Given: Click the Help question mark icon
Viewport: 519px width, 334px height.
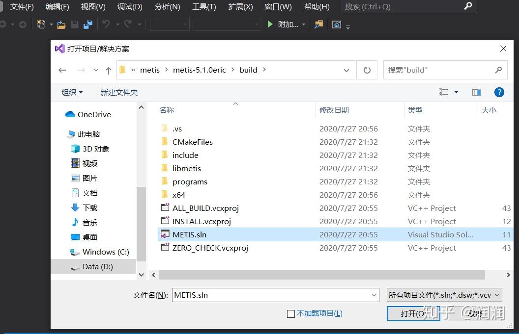Looking at the screenshot, I should click(x=499, y=92).
